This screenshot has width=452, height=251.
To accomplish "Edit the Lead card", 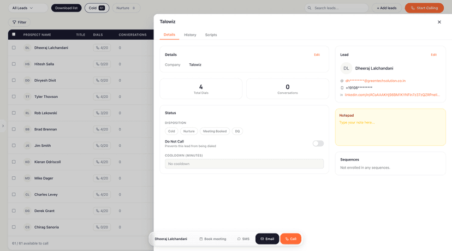I will click(433, 55).
